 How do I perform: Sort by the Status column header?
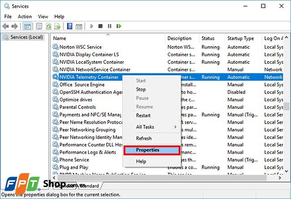click(x=212, y=38)
